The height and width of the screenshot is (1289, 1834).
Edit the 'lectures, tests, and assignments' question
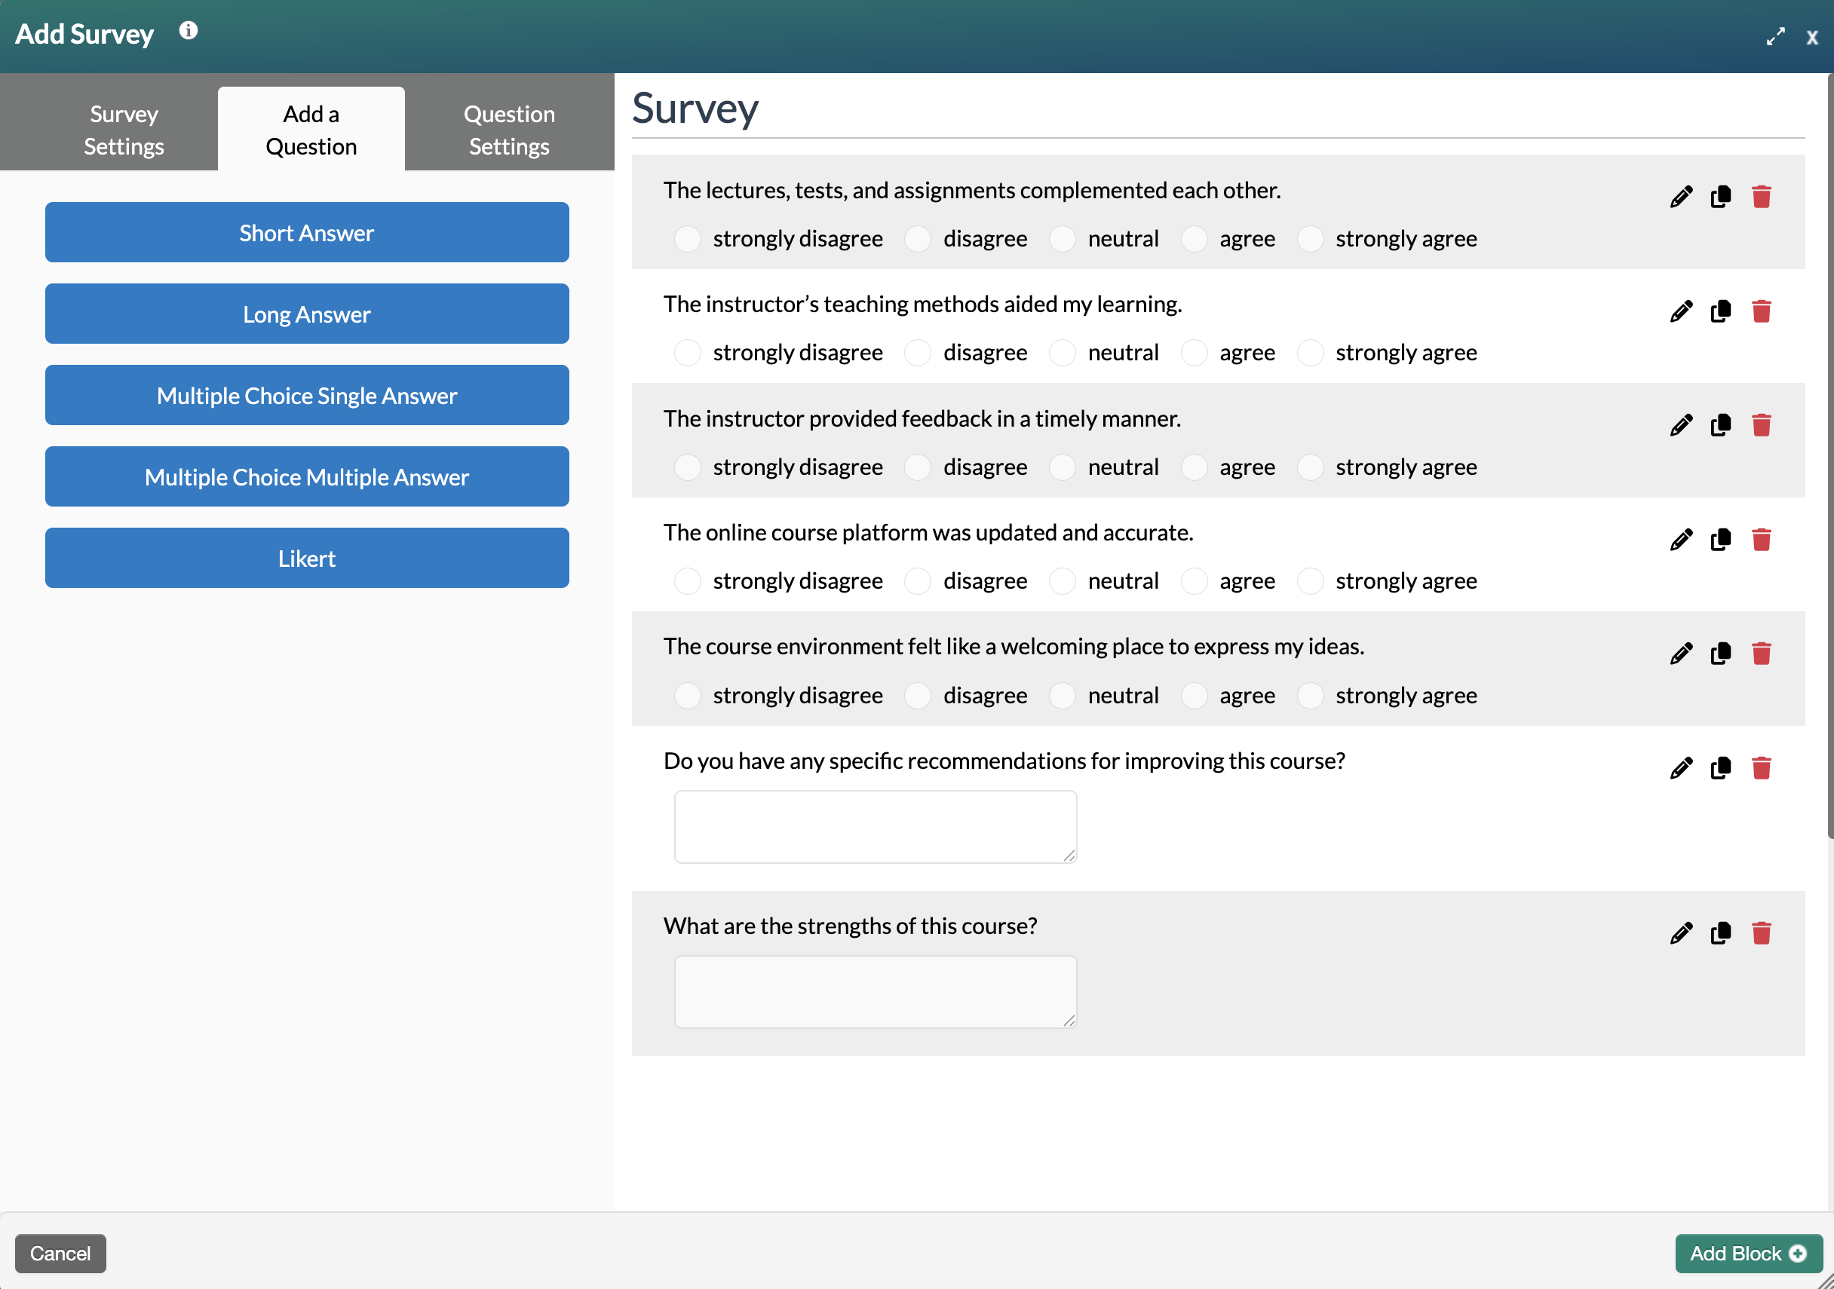point(1681,197)
